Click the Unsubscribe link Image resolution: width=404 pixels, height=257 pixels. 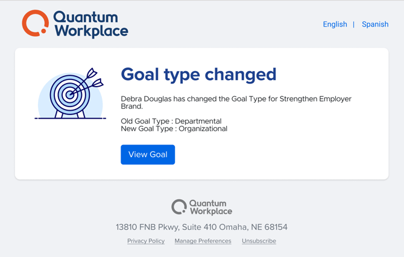pyautogui.click(x=259, y=241)
